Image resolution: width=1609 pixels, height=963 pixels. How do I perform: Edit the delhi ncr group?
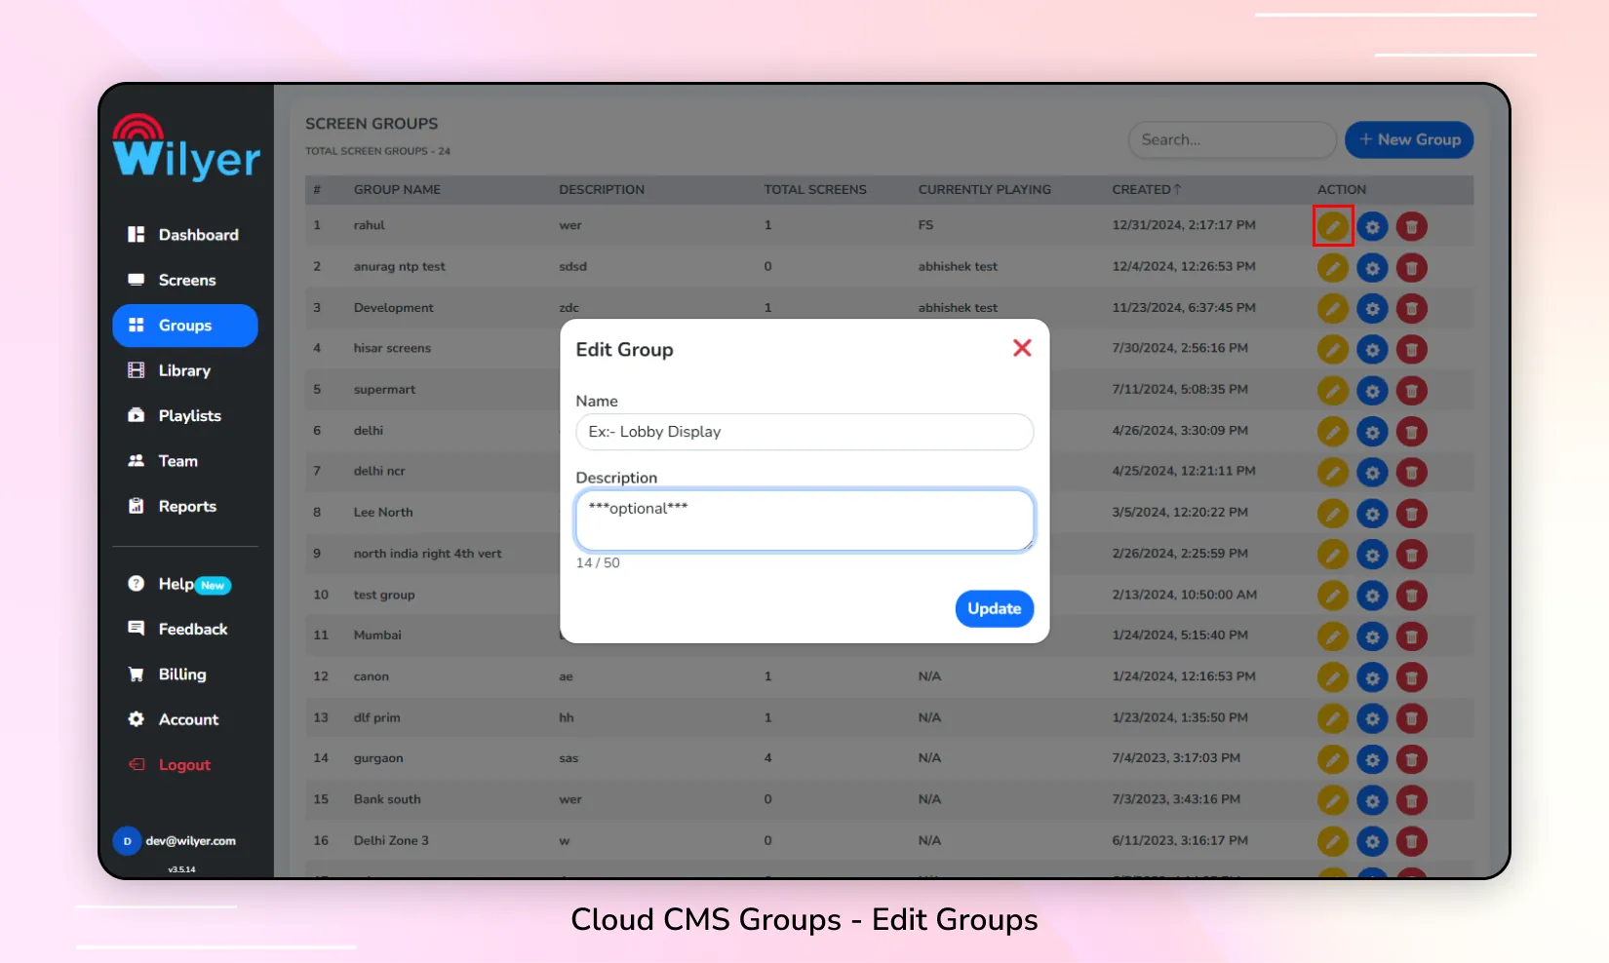1332,473
